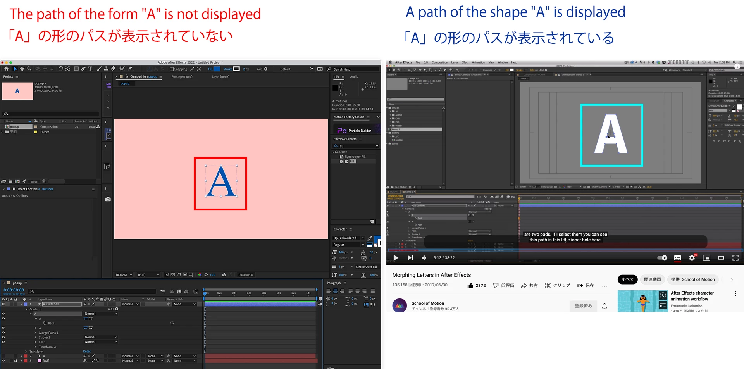Open the Project panel menu
This screenshot has width=744, height=369.
point(17,76)
